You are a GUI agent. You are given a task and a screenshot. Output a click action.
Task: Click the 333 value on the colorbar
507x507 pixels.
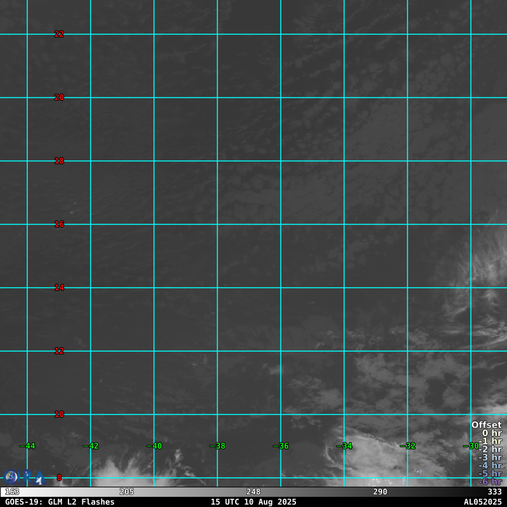494,492
